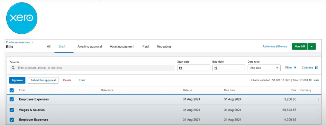Viewport: 326px width, 126px height.
Task: Click the Filter funnel icon
Action: click(x=295, y=68)
